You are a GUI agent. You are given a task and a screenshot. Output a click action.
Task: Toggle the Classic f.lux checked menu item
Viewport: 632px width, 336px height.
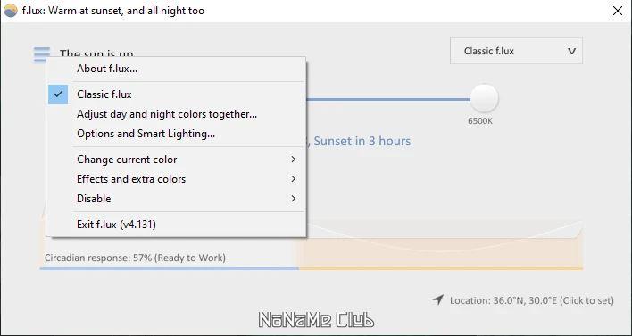pos(176,94)
